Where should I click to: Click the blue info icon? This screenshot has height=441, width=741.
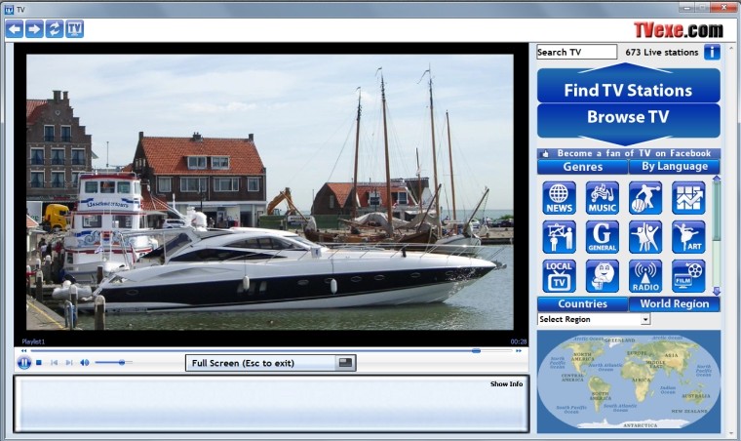712,52
